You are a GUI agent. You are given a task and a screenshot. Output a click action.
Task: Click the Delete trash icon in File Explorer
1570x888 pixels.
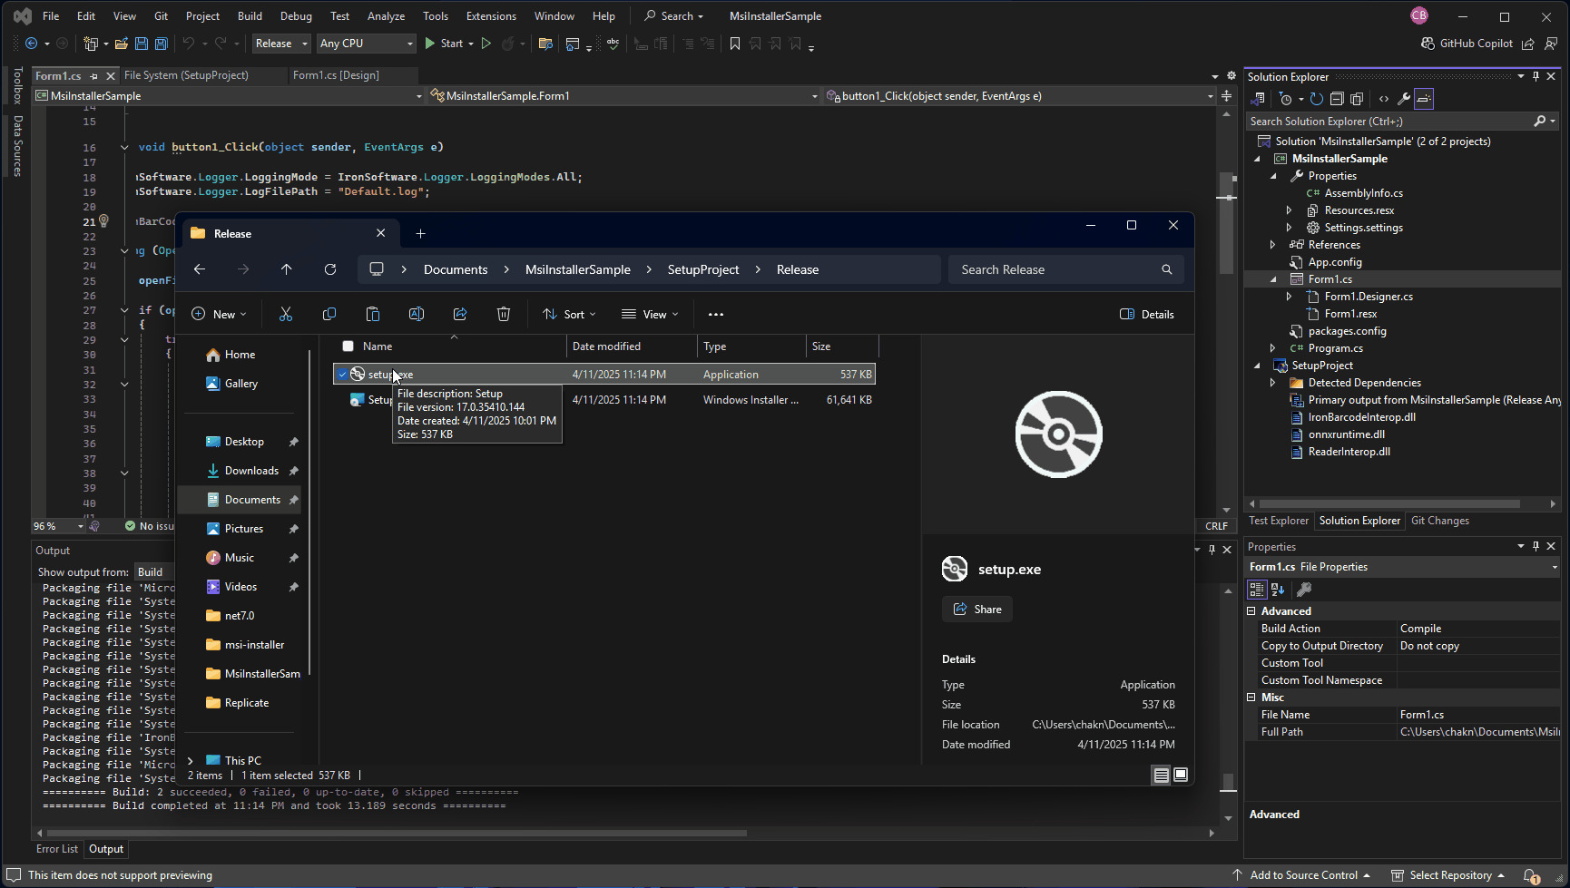(504, 314)
